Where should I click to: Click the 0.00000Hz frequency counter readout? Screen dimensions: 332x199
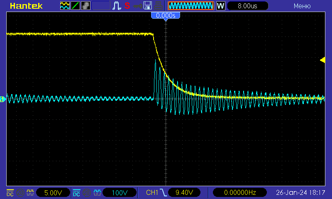[x=240, y=193]
